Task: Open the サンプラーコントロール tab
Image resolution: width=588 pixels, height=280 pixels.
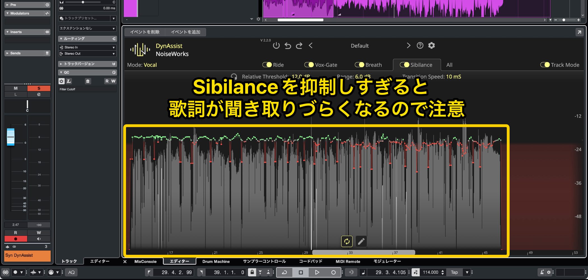Action: click(x=264, y=262)
